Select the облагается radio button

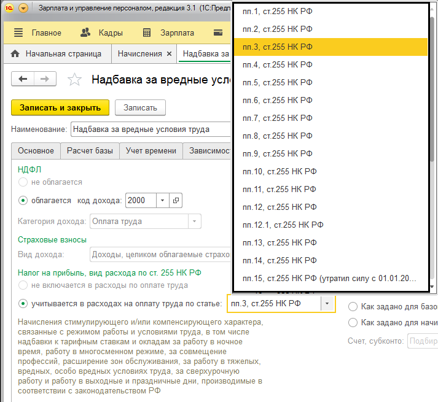tap(23, 200)
